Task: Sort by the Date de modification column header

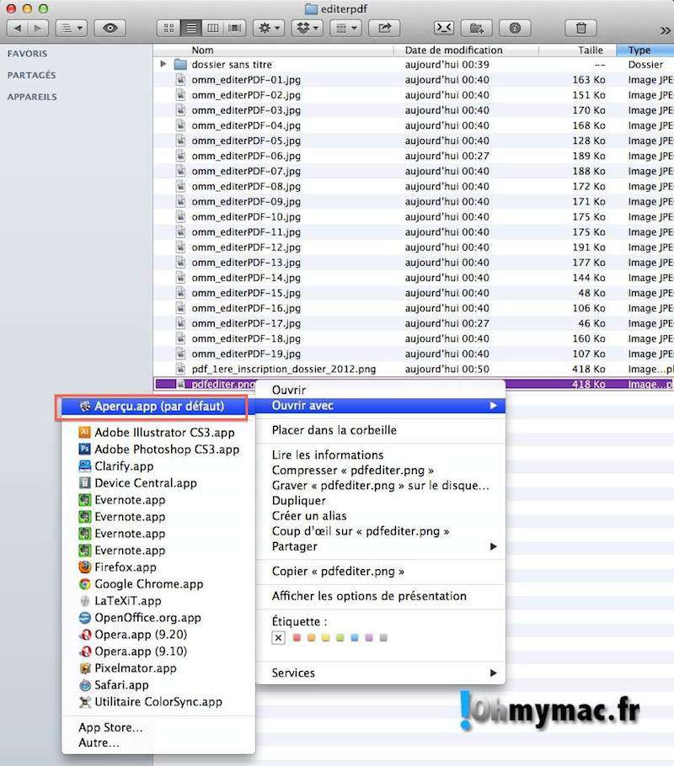Action: (466, 50)
